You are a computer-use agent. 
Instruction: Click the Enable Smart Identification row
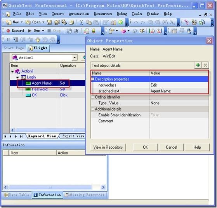coord(150,115)
